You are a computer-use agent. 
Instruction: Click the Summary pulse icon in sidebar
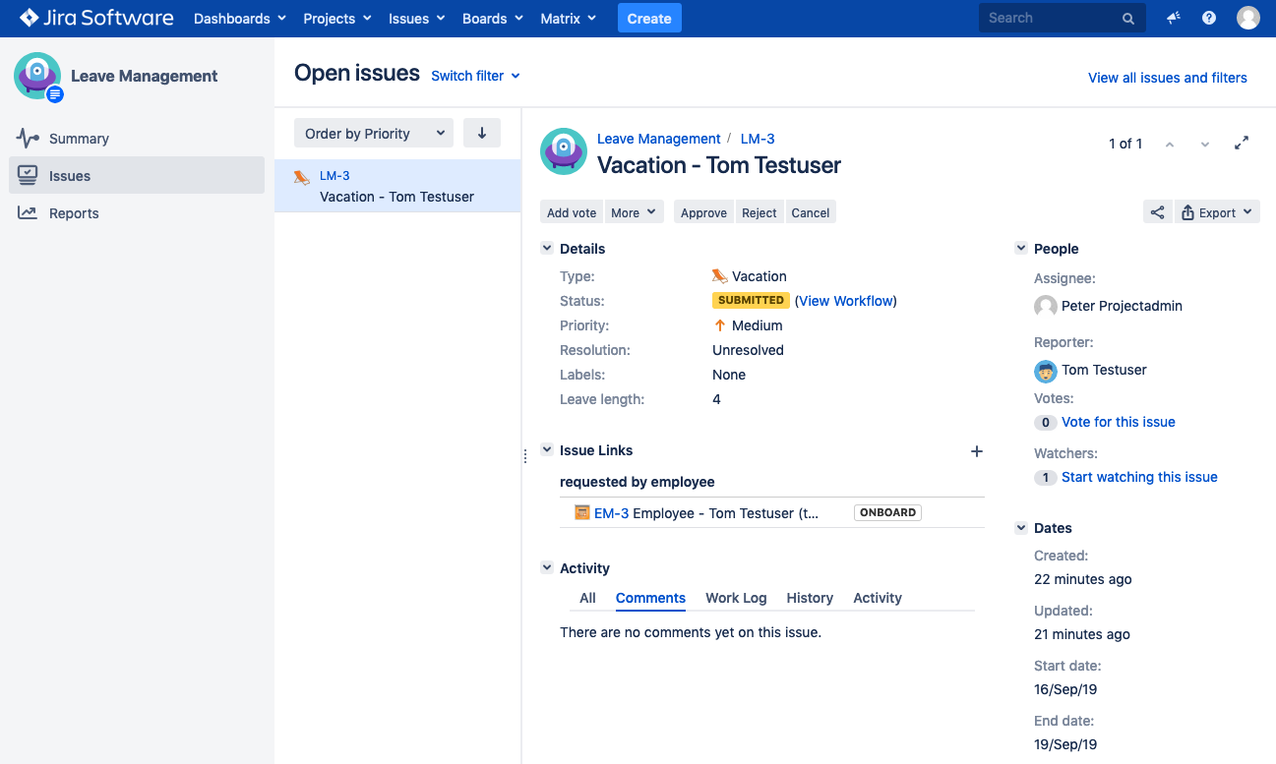pyautogui.click(x=28, y=139)
